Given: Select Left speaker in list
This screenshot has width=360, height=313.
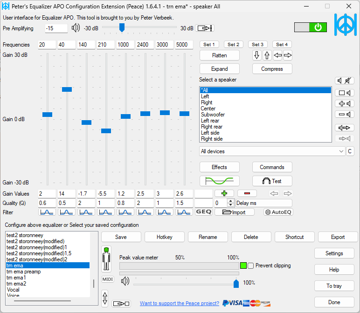Looking at the screenshot, I should (265, 96).
